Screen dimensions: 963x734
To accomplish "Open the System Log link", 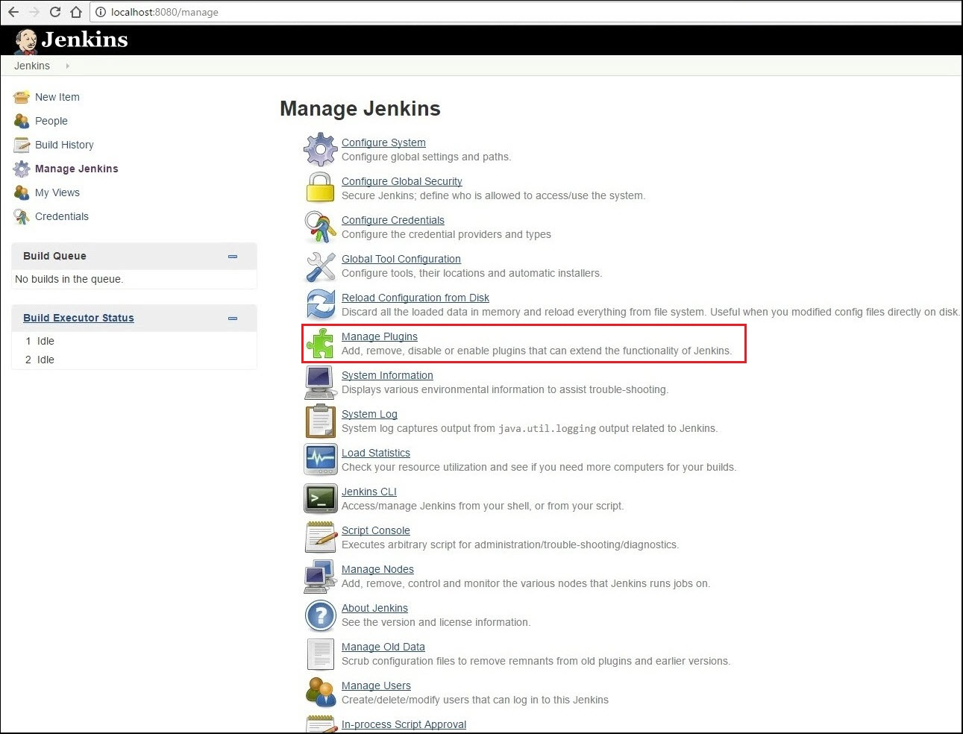I will (369, 414).
